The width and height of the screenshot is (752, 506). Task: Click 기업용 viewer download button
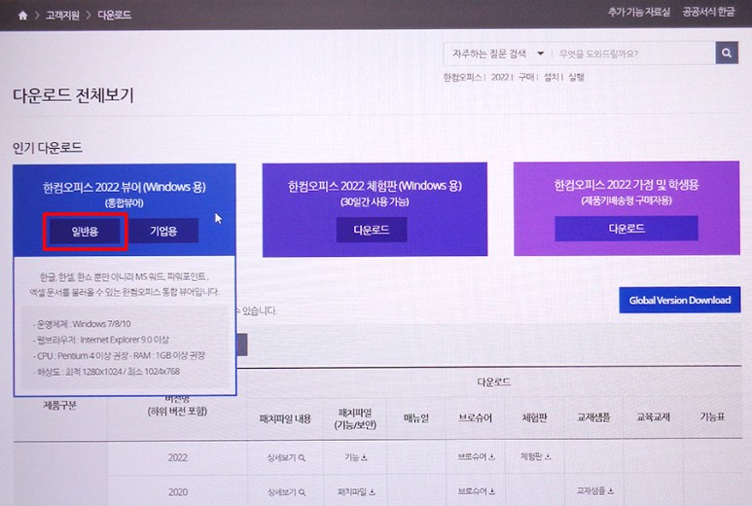point(163,232)
